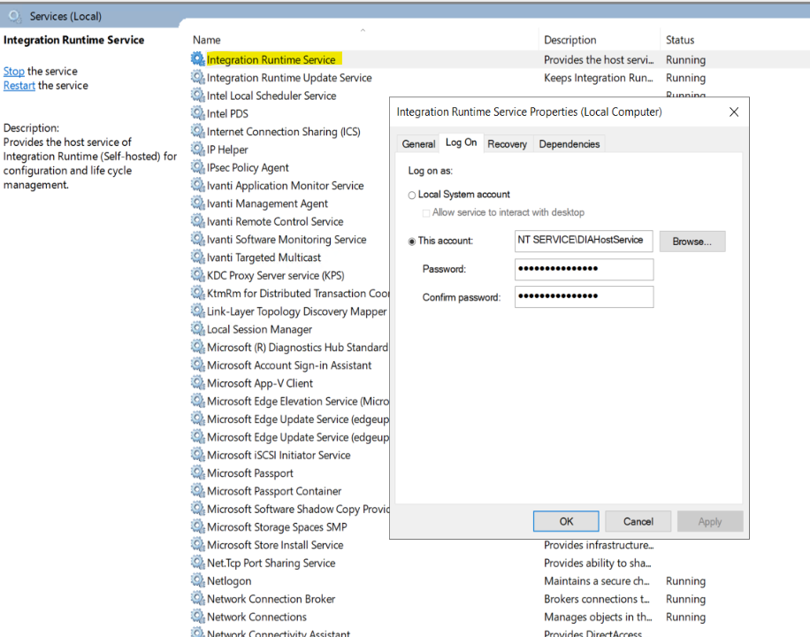Sort by the Description column header
Viewport: 810px width, 637px height.
(569, 40)
